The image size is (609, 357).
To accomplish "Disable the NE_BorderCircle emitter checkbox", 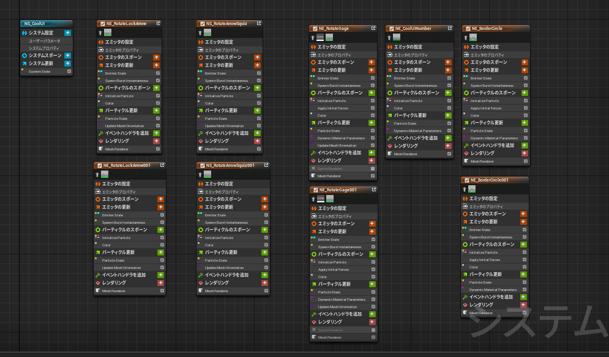I will (468, 29).
